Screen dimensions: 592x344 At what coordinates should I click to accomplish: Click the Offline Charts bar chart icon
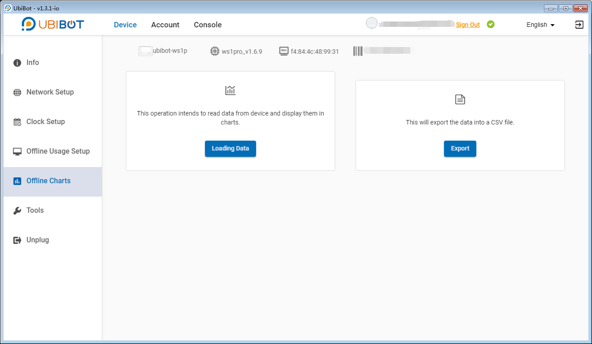[x=17, y=181]
